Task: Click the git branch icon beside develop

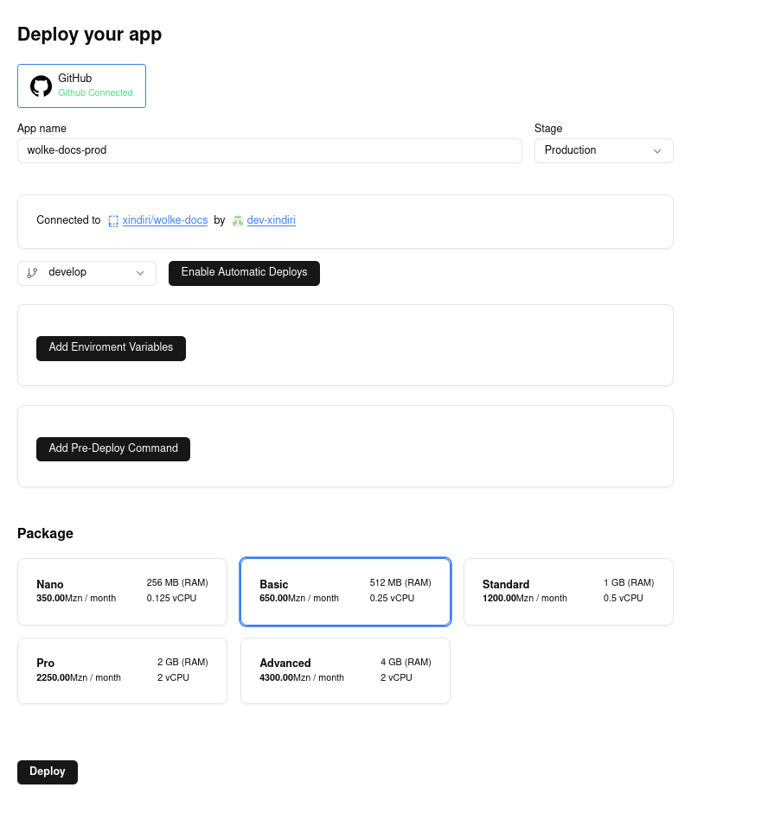Action: pyautogui.click(x=32, y=273)
